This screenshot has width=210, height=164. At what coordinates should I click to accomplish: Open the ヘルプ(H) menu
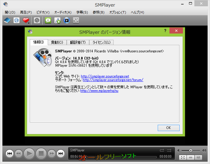(137, 12)
